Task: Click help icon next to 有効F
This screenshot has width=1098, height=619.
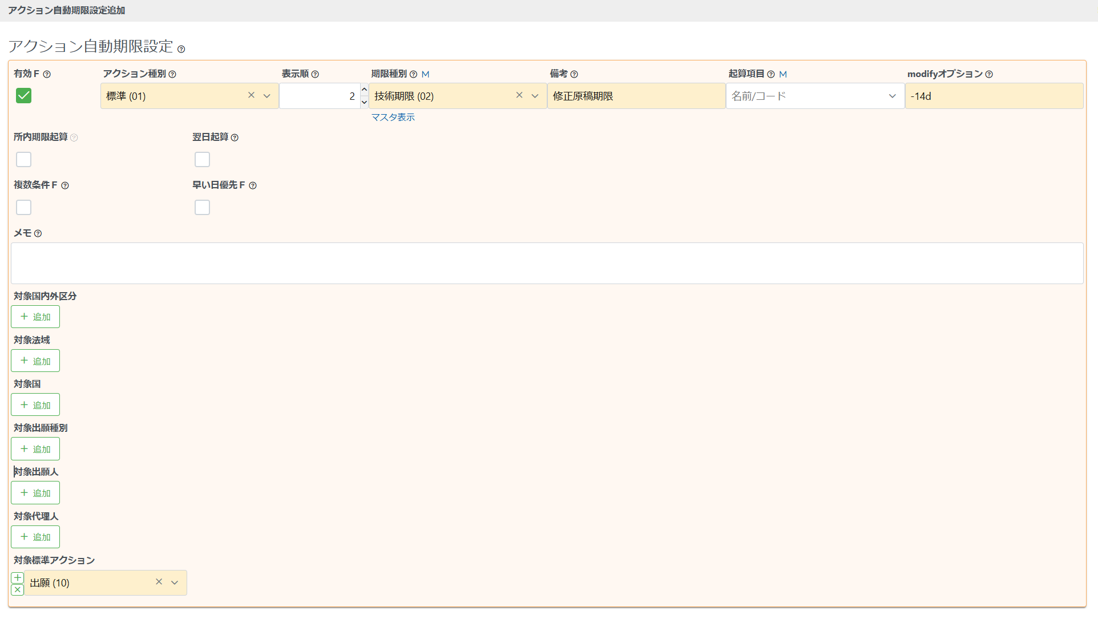Action: coord(47,74)
